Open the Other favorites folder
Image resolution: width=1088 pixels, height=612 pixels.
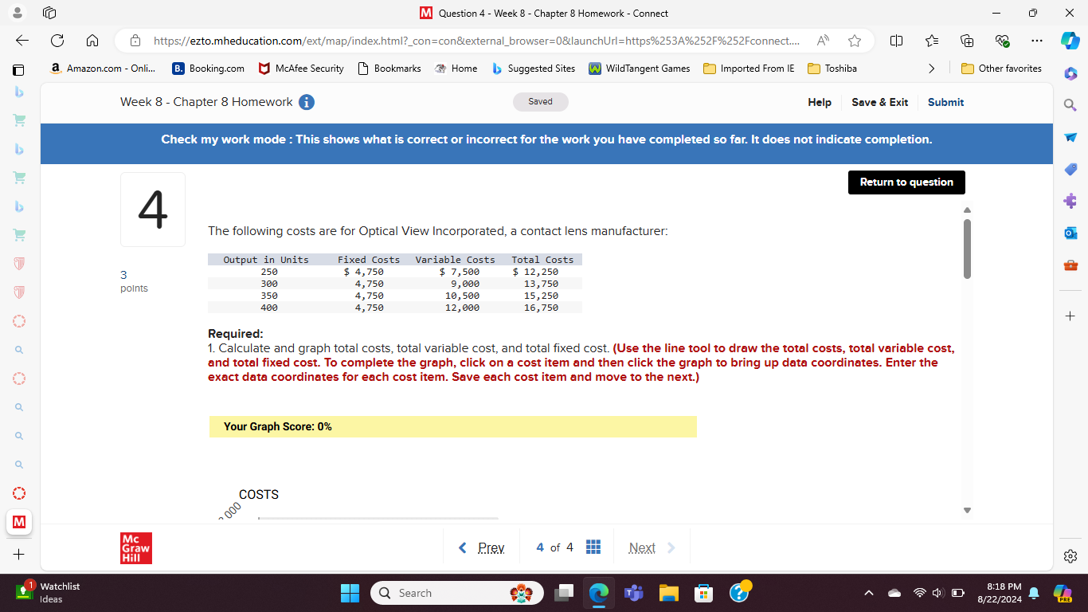coord(1001,69)
